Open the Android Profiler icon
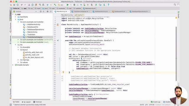Screen dimensions: 189x106 [81, 5]
